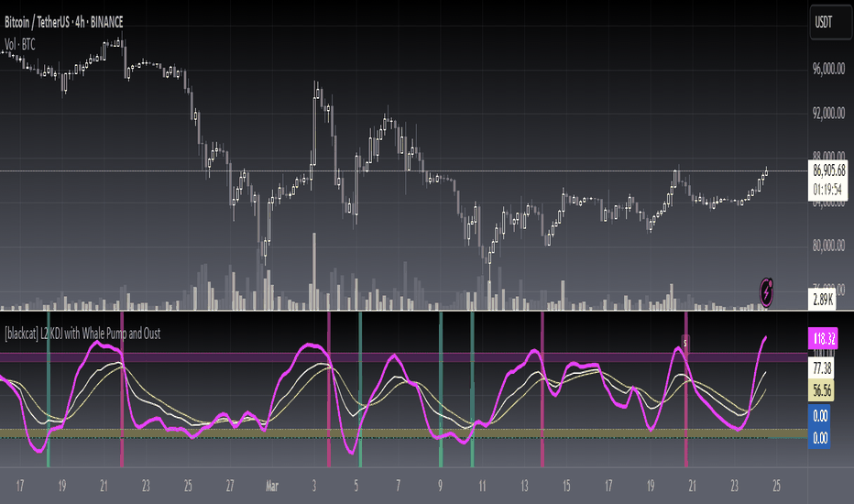The height and width of the screenshot is (504, 854).
Task: Click the 01:19:54 bar countdown
Action: (x=829, y=190)
